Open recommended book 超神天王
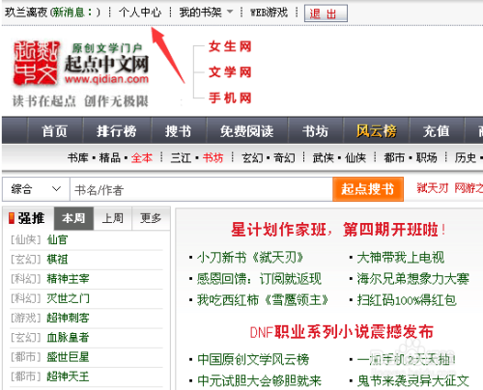Screen dimensions: 483x390 (68, 376)
